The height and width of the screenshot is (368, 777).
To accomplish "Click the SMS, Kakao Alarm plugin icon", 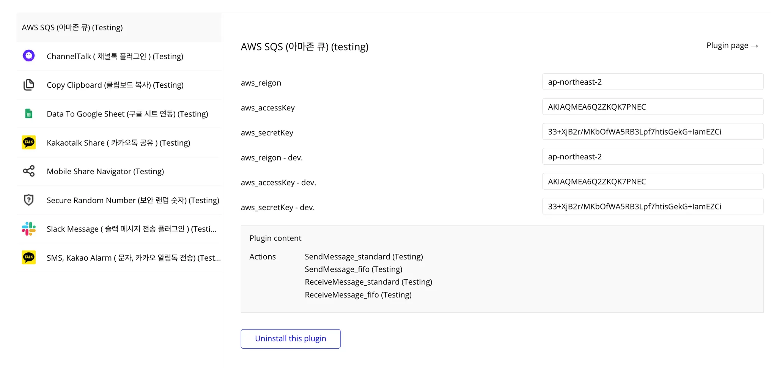I will click(x=29, y=257).
